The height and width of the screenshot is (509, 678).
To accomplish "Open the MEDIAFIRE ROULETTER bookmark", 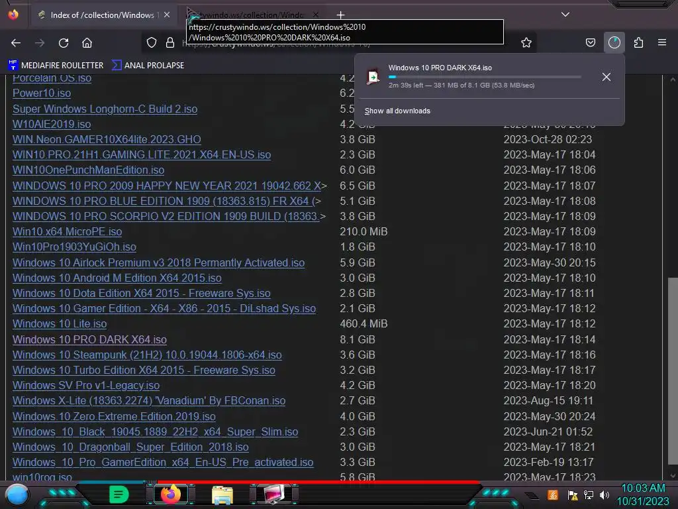I will [56, 66].
